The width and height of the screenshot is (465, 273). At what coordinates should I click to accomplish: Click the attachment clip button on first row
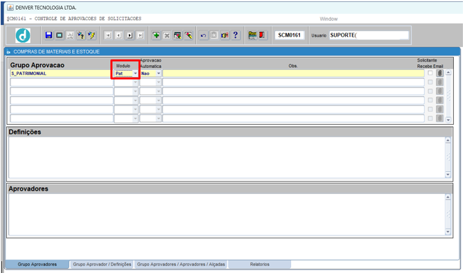coord(440,73)
